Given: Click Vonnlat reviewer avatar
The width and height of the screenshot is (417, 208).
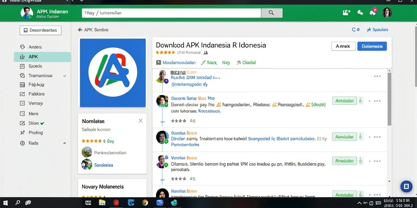Looking at the screenshot, I should [161, 161].
